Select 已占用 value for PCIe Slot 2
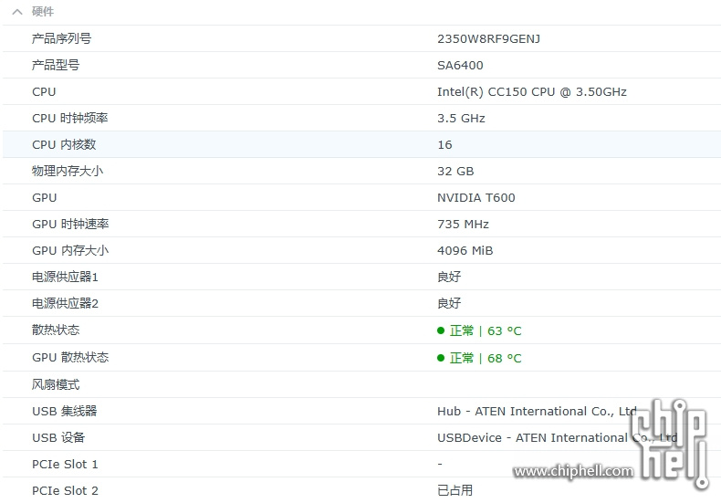Image resolution: width=721 pixels, height=503 pixels. (455, 490)
